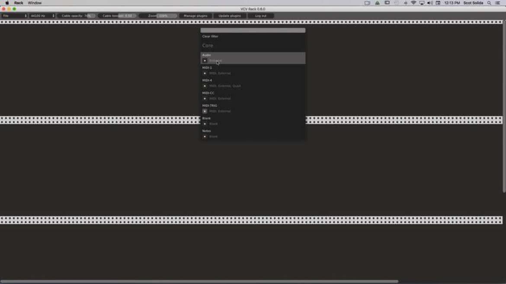Toggle favorite box for the Audio module
This screenshot has width=506, height=284.
click(205, 61)
